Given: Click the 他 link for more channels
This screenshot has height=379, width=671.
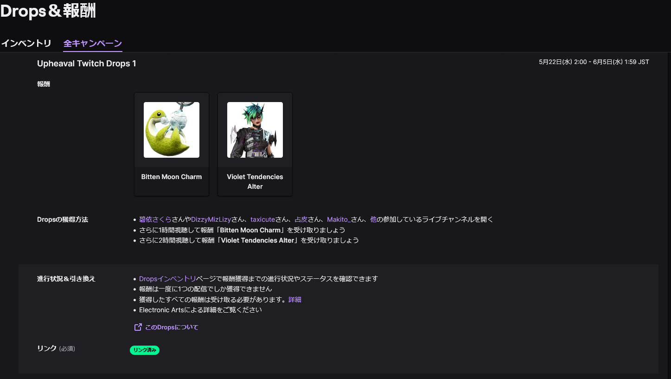Looking at the screenshot, I should click(373, 219).
